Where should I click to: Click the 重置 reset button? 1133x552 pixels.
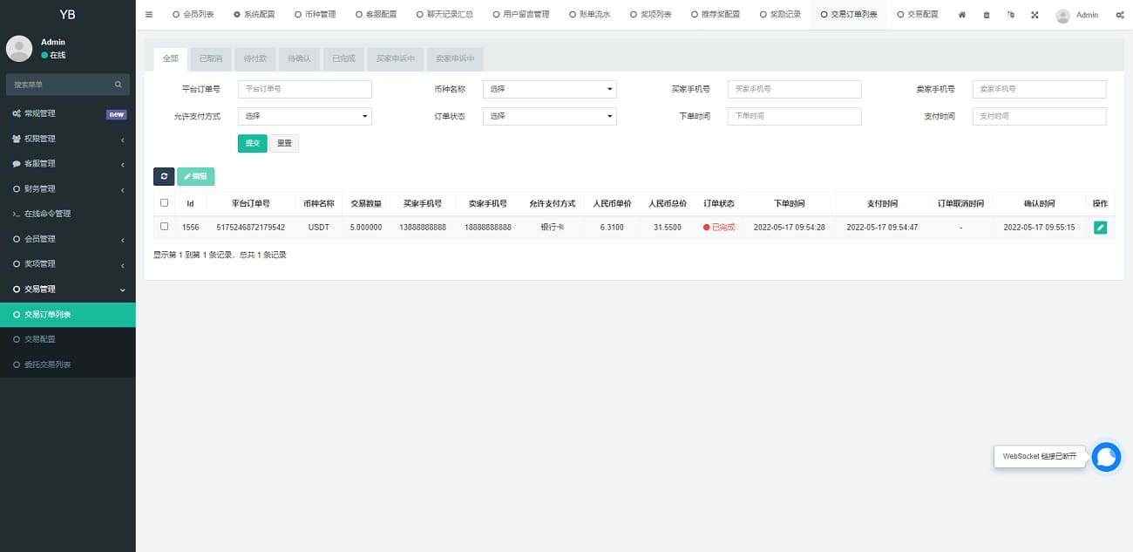pos(284,143)
